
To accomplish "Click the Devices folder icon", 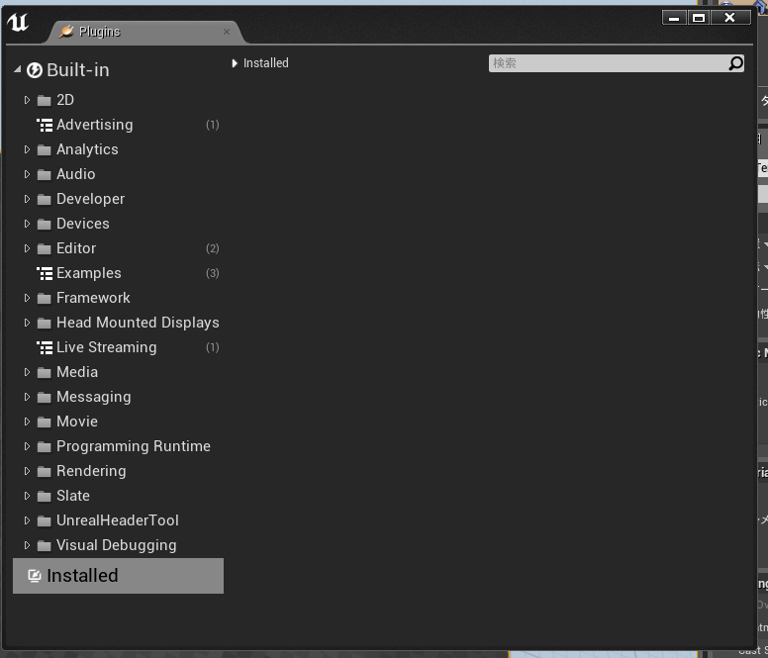I will pos(45,224).
